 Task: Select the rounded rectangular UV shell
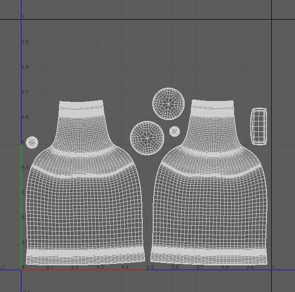pos(259,126)
